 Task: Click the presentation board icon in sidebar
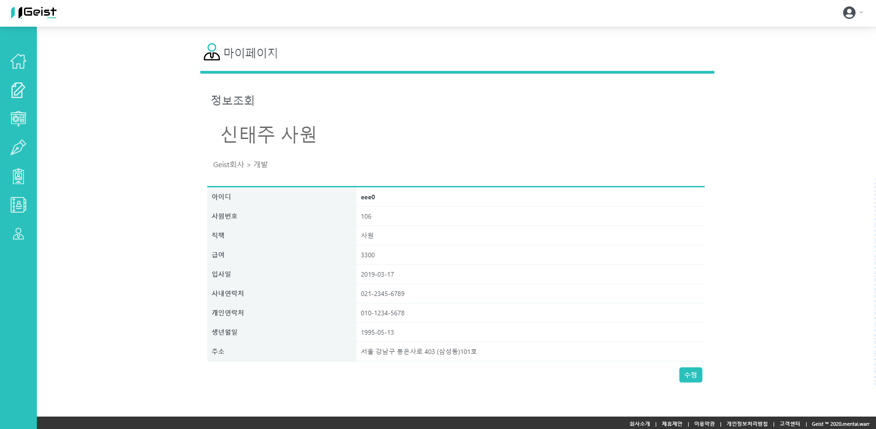(x=18, y=119)
